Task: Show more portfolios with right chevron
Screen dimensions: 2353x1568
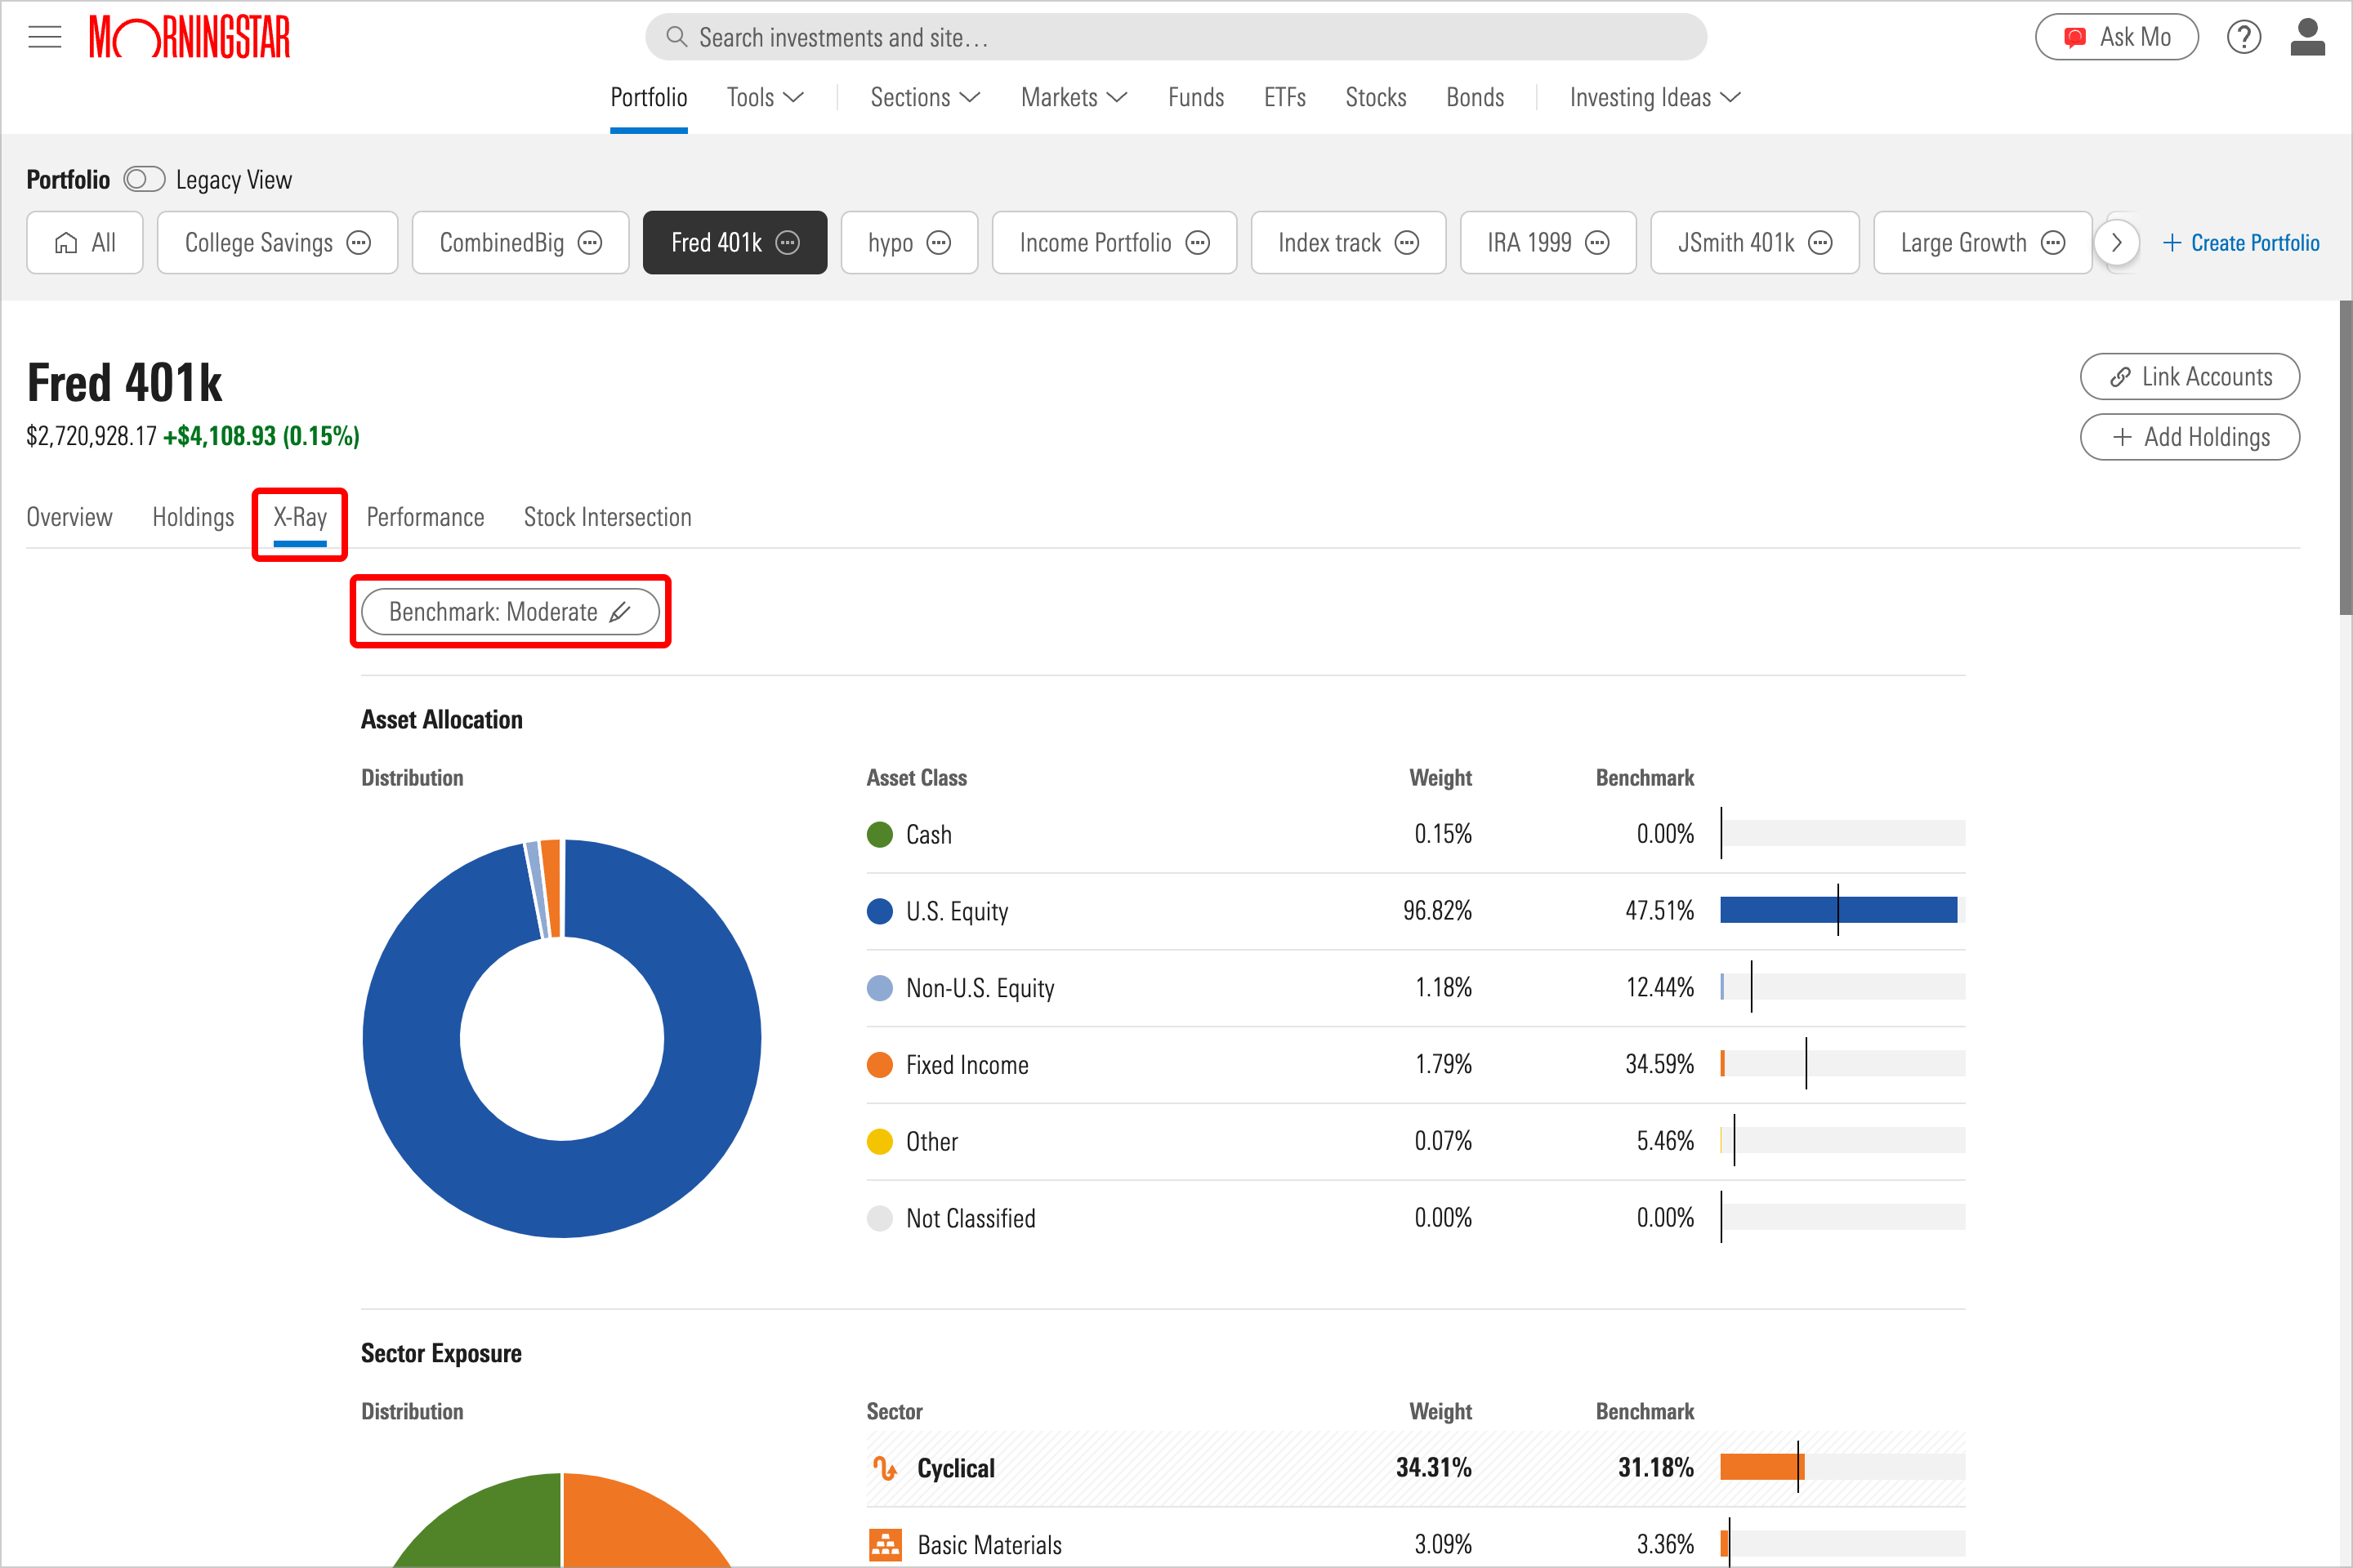Action: point(2116,243)
